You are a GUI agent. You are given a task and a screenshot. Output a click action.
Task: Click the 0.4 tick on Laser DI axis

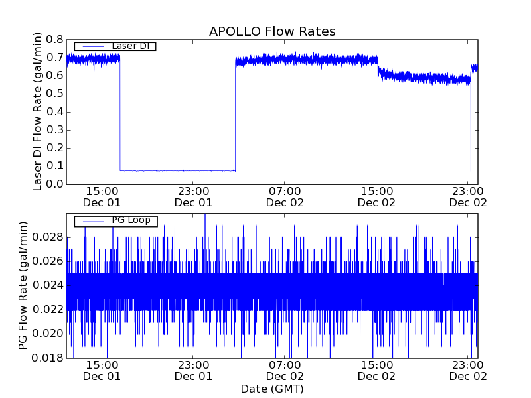[55, 111]
